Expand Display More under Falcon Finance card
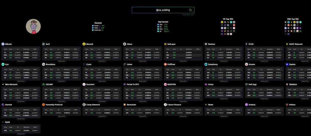This screenshot has height=136, width=311. (x=183, y=116)
